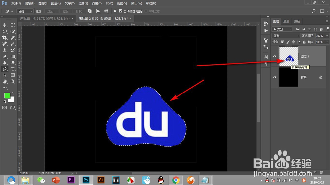Open path arrangement icon in options bar
This screenshot has height=185, width=330.
coord(106,11)
